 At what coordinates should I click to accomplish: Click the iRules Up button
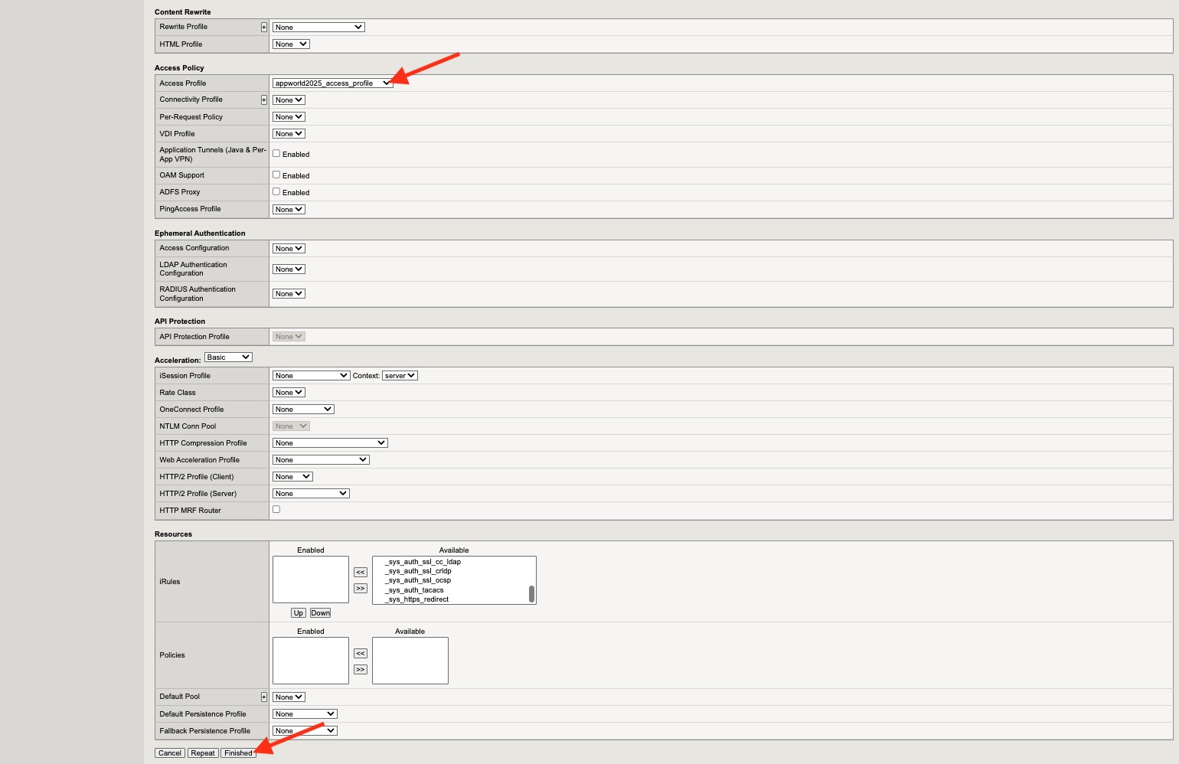pyautogui.click(x=299, y=613)
